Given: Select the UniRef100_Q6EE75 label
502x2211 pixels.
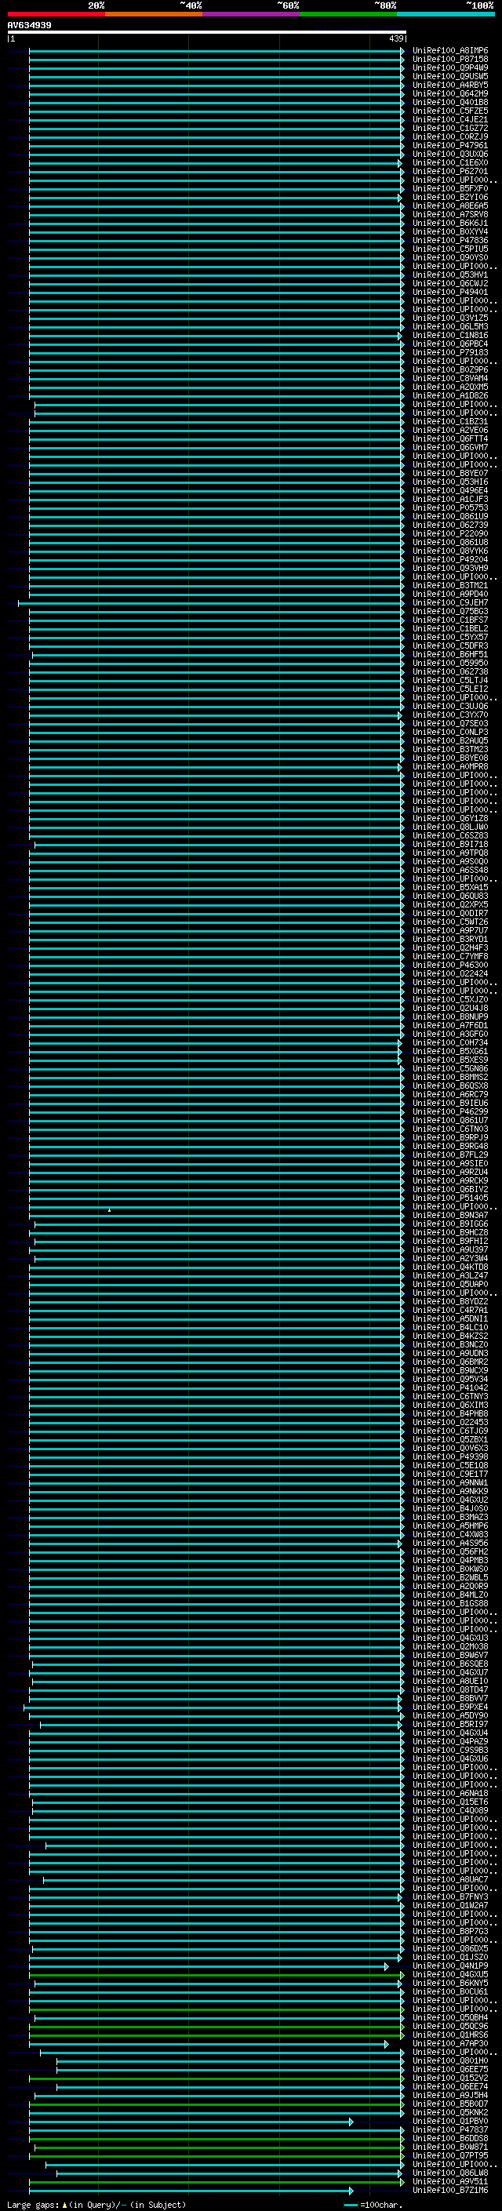Looking at the screenshot, I should point(449,2069).
